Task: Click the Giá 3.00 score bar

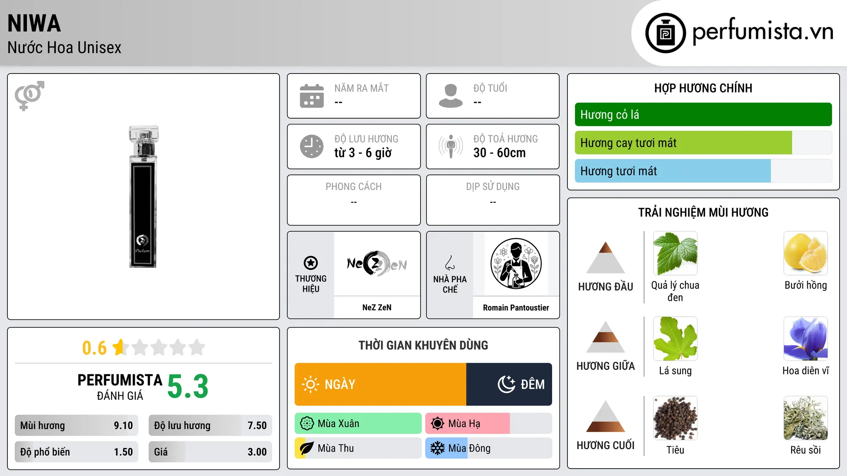Action: coord(210,452)
